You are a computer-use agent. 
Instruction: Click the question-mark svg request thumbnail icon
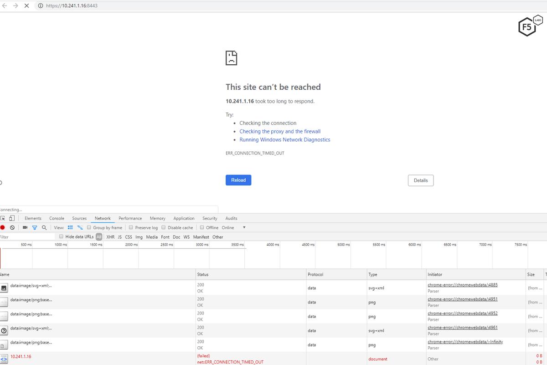(x=4, y=331)
